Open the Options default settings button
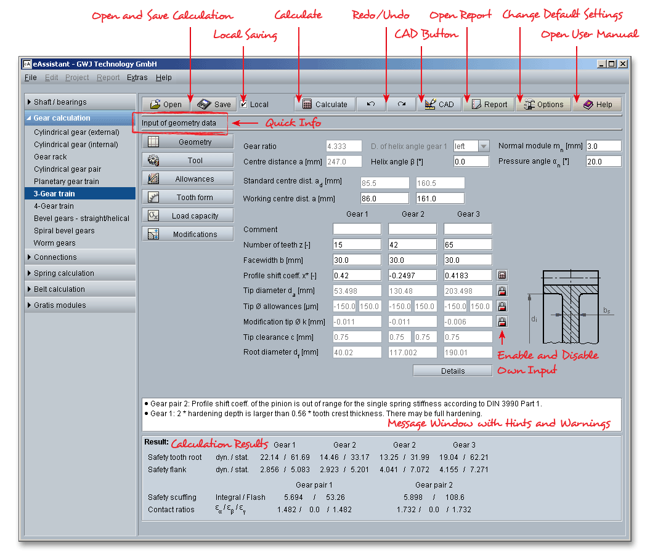Screen dimensions: 650x551 point(543,104)
